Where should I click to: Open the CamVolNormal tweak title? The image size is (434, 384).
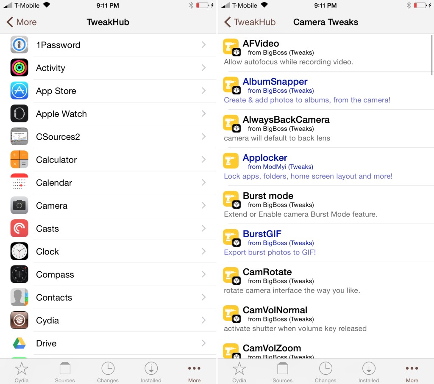275,310
